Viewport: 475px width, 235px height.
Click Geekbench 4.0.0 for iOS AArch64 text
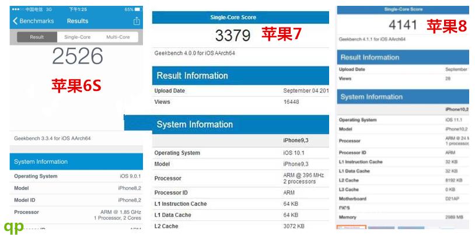pyautogui.click(x=195, y=53)
